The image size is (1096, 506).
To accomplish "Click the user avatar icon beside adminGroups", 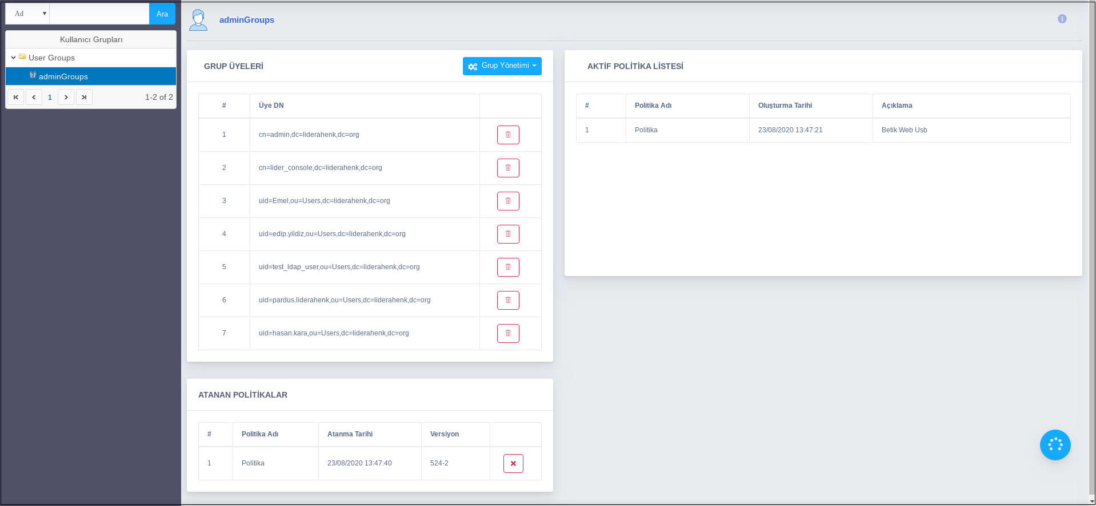I will (x=198, y=20).
